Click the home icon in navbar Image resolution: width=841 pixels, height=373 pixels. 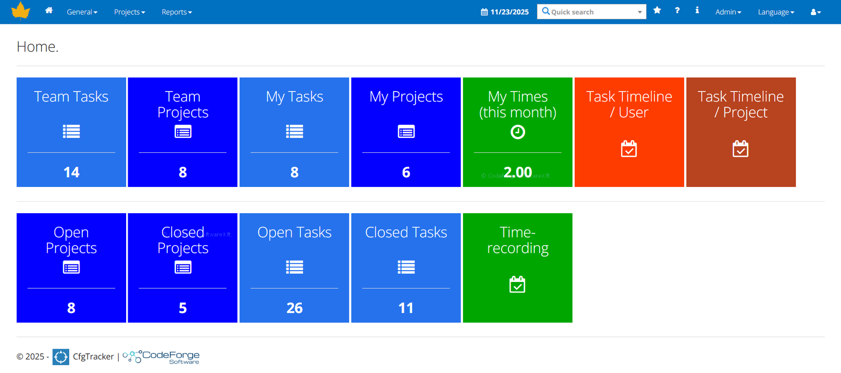49,11
